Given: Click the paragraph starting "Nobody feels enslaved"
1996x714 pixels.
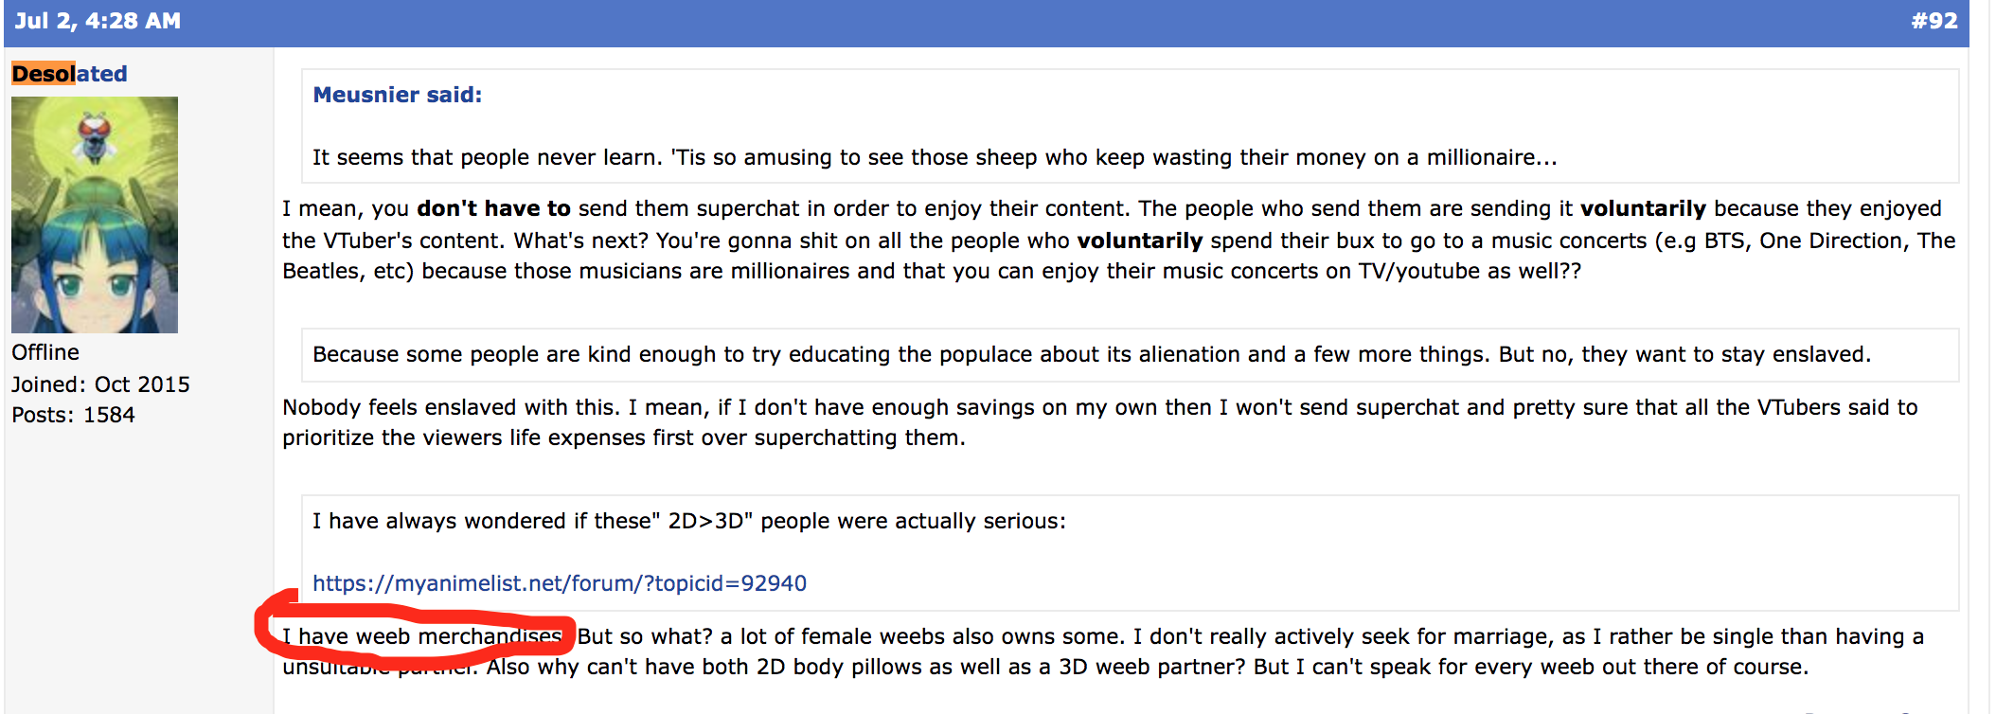Looking at the screenshot, I should [1098, 422].
